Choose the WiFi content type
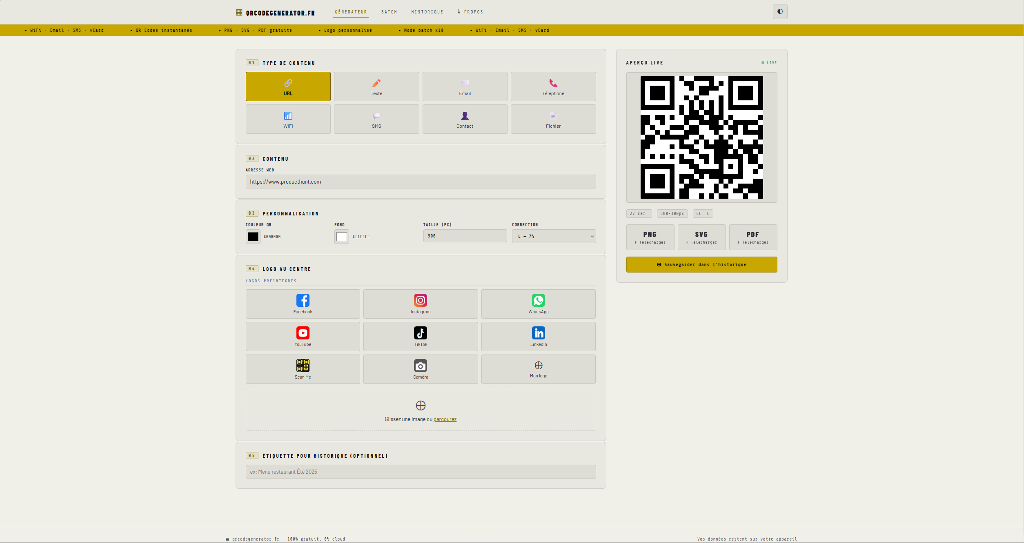Viewport: 1024px width, 543px height. [x=288, y=119]
